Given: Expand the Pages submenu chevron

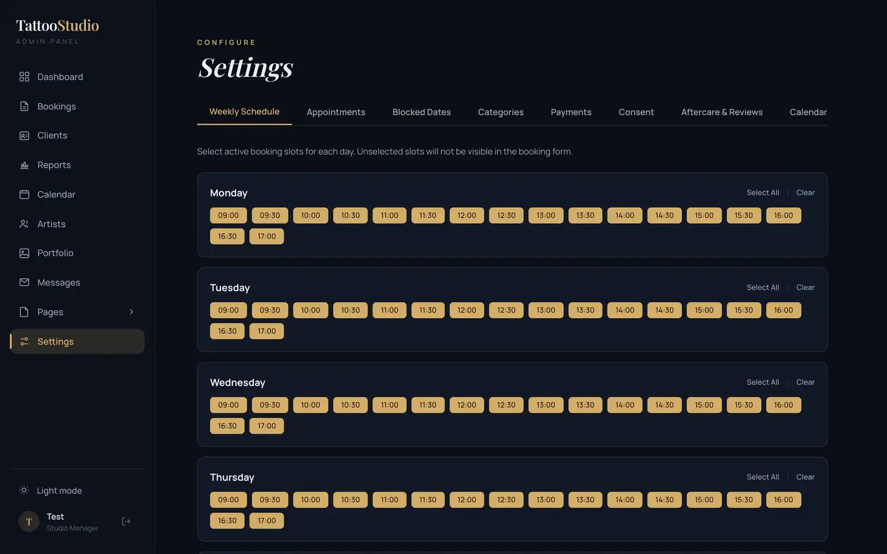Looking at the screenshot, I should click(131, 312).
